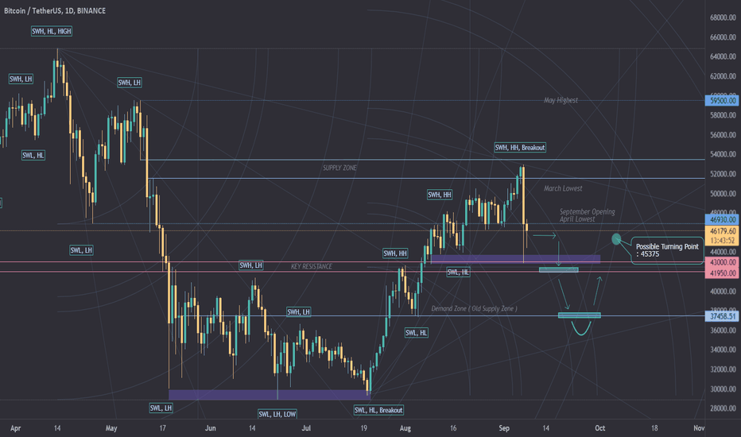Click 'Oct' on the time axis

pyautogui.click(x=599, y=428)
